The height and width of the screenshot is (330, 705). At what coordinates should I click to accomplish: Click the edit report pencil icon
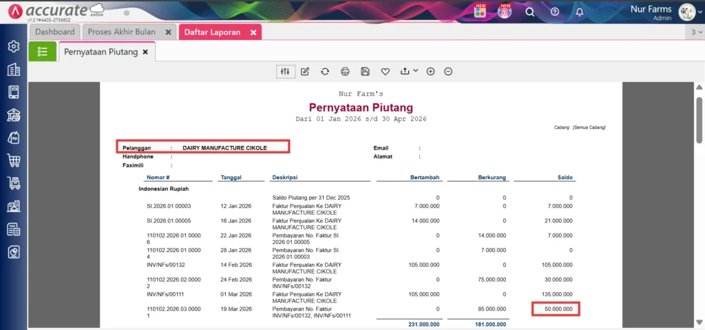pos(305,72)
